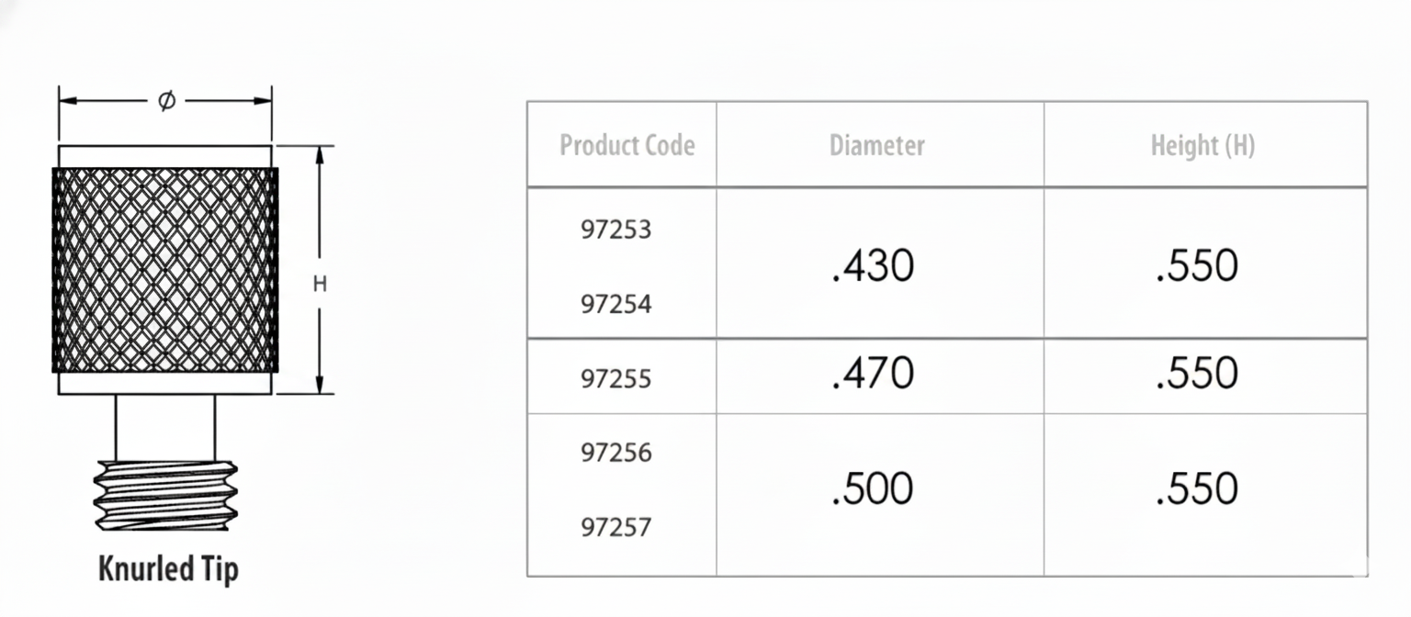Select the Height (H) column header
Image resolution: width=1411 pixels, height=617 pixels.
pos(1202,145)
